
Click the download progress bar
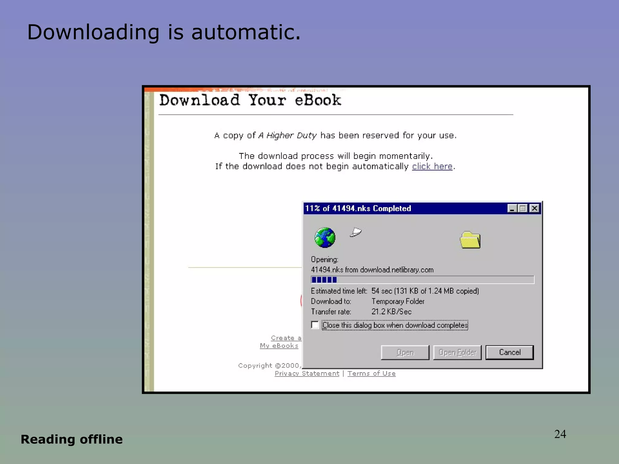[x=423, y=280]
